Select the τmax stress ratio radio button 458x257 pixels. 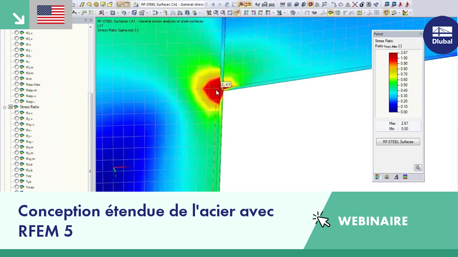point(17,187)
